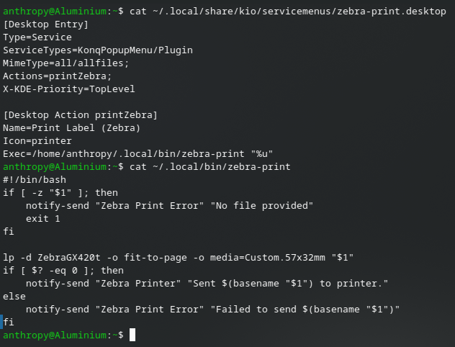Viewport: 455px width, 347px height.
Task: Click the "Name=Print Label (Zebra)" line
Action: click(x=72, y=128)
